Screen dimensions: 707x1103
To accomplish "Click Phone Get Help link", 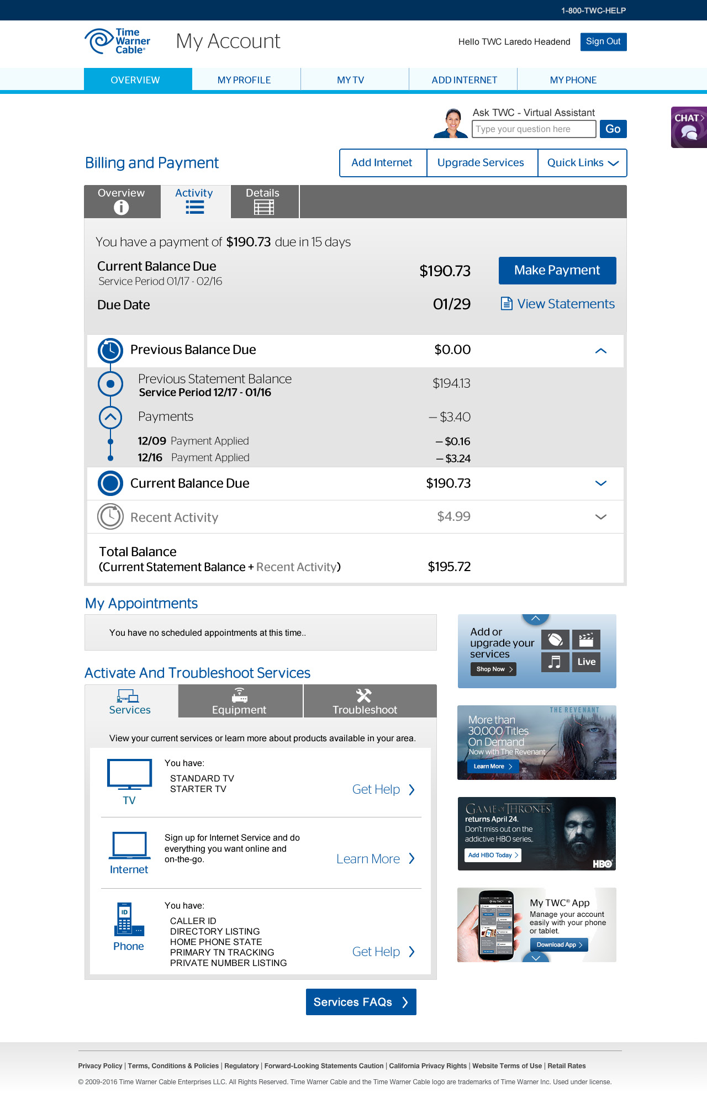I will pos(376,952).
